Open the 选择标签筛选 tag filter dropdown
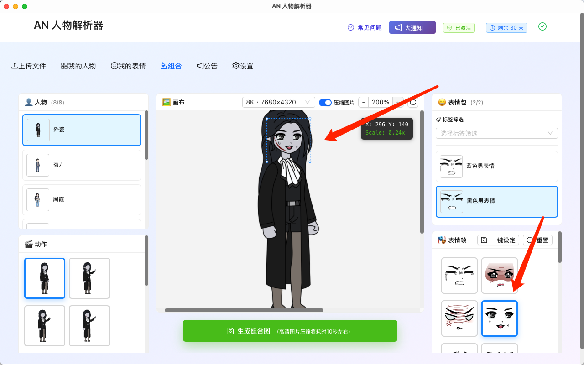584x365 pixels. [x=496, y=133]
